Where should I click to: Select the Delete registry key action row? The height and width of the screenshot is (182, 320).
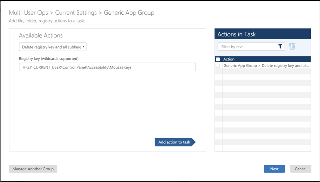coord(266,66)
